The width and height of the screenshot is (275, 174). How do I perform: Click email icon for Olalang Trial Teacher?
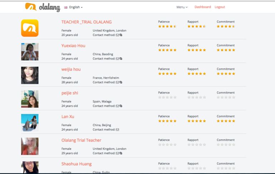[117, 153]
